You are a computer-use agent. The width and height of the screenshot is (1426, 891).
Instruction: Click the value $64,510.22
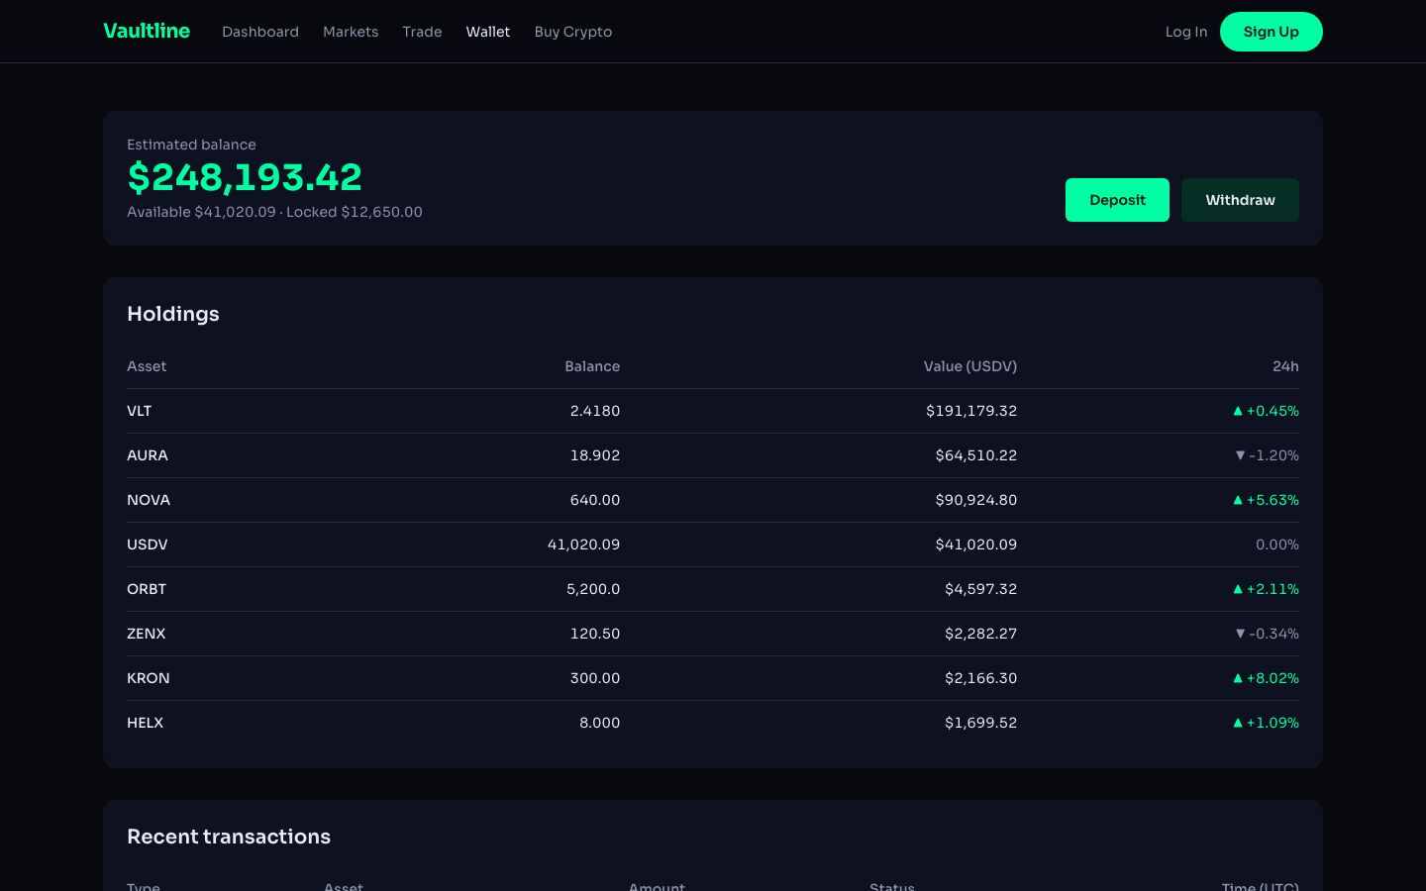[976, 455]
